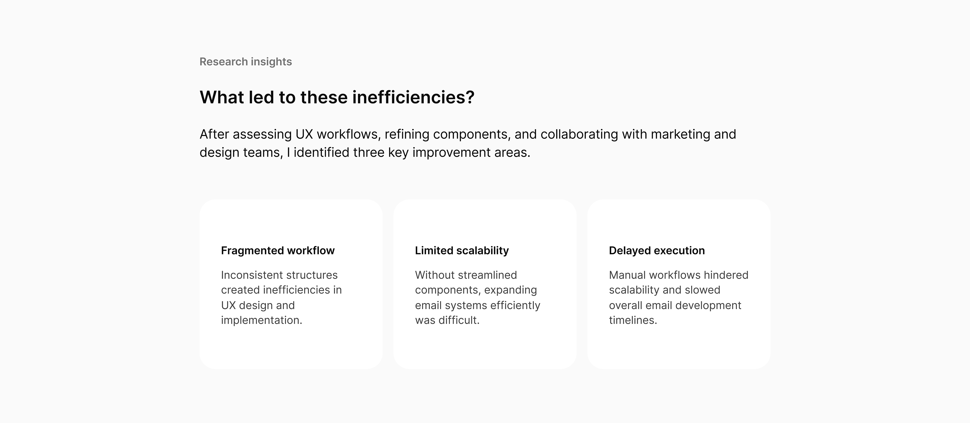Click the word 'inefficiencies?' in the heading
Image resolution: width=970 pixels, height=423 pixels.
coord(413,97)
